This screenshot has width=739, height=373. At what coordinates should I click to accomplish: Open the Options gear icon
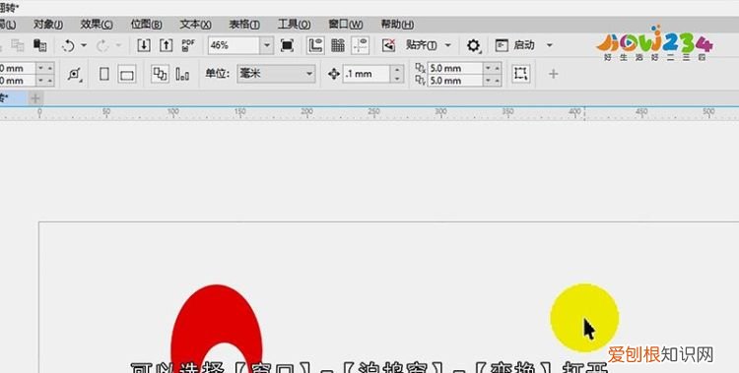[x=473, y=45]
